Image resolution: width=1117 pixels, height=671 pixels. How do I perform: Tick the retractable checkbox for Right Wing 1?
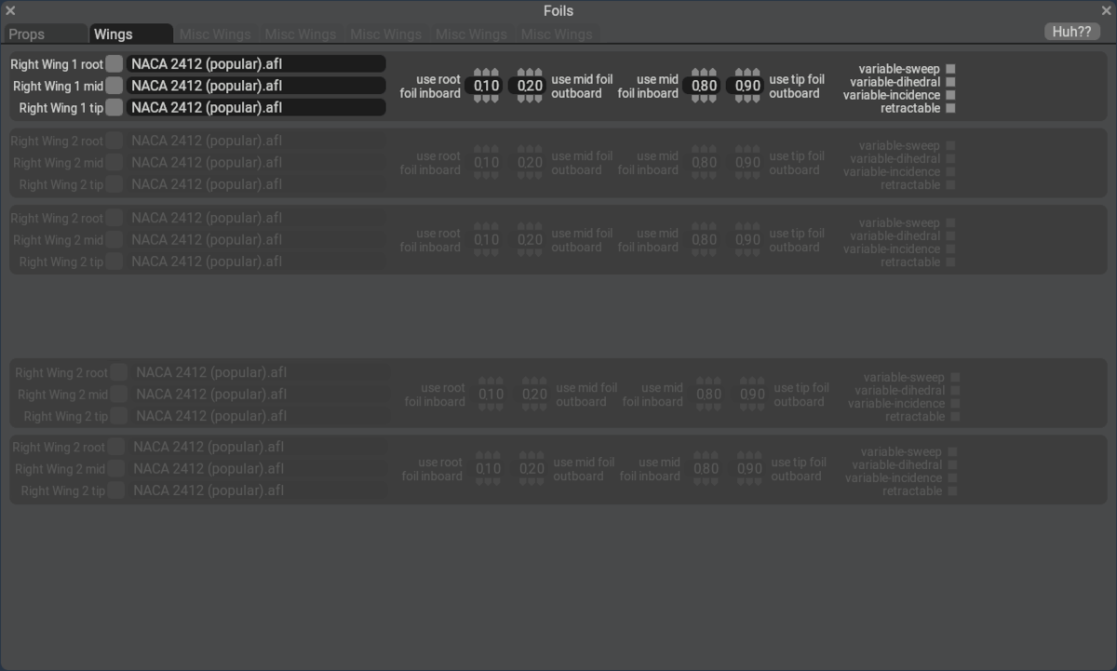point(950,108)
